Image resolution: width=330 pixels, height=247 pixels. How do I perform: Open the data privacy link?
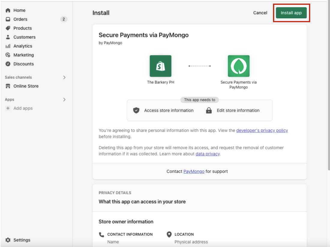(x=208, y=154)
